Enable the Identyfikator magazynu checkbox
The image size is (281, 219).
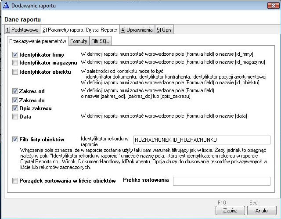(15, 63)
